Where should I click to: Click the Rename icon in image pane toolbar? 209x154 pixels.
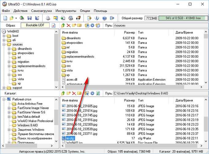(x=79, y=25)
